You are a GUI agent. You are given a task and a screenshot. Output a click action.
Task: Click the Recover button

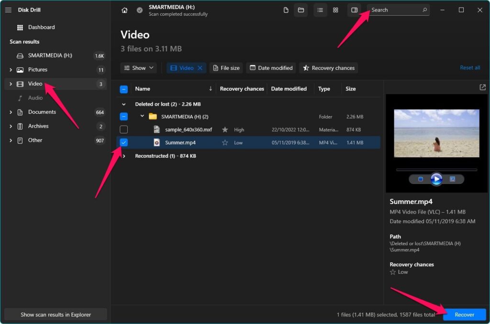[x=464, y=314]
